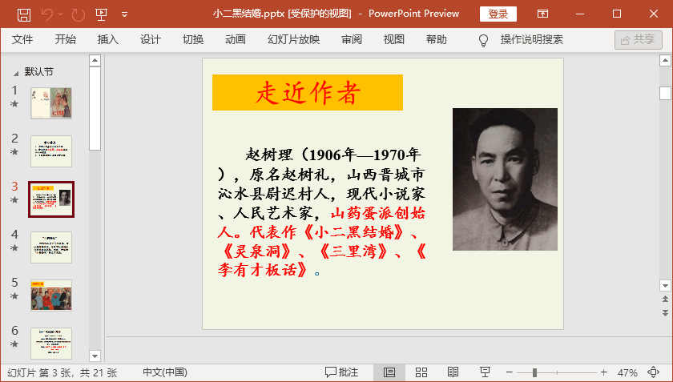Open the Ribbon Display Options icon
Image resolution: width=673 pixels, height=382 pixels.
click(542, 14)
